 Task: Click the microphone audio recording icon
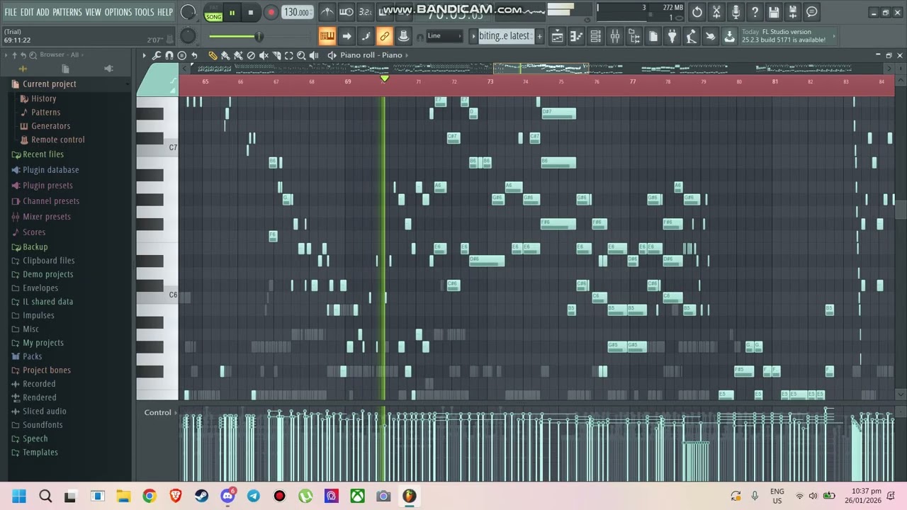tap(736, 12)
